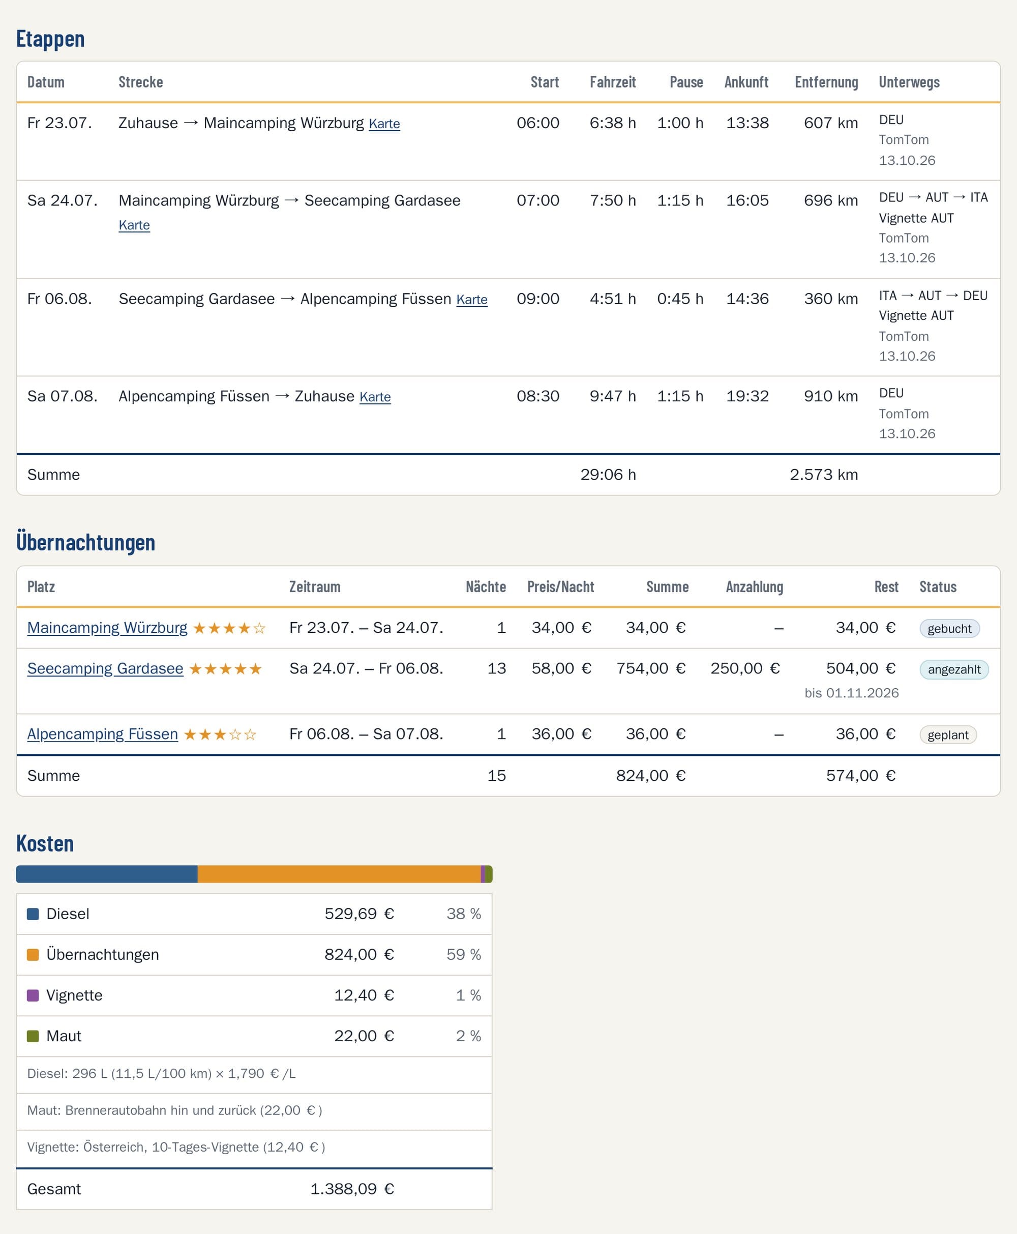Click the 'Fahrzeit' column header
This screenshot has height=1234, width=1017.
pyautogui.click(x=612, y=82)
